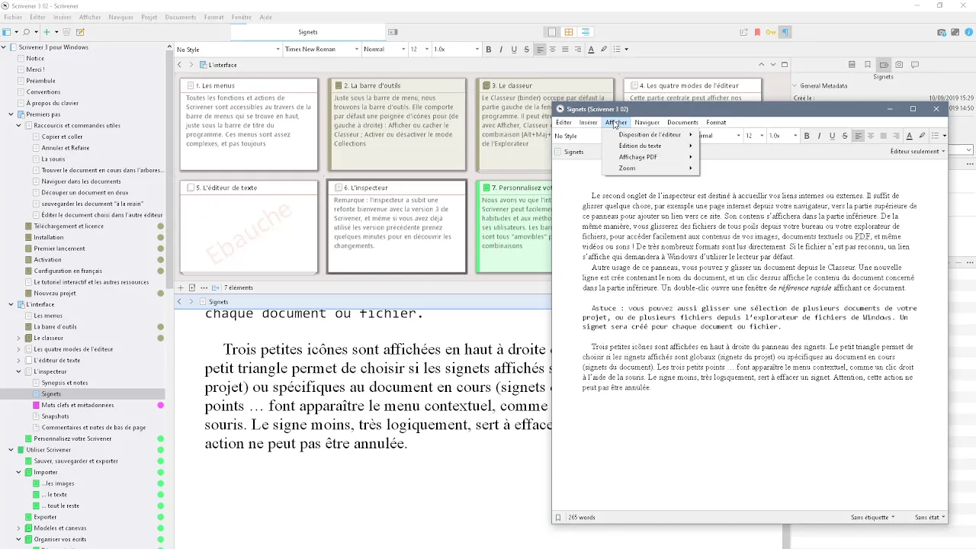
Task: Set left alignment in main window format bar
Action: click(540, 50)
